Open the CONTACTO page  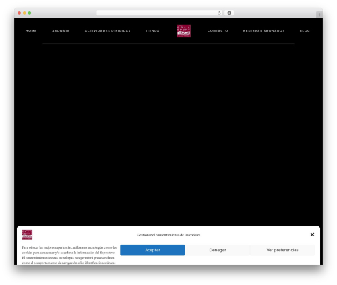tap(218, 31)
